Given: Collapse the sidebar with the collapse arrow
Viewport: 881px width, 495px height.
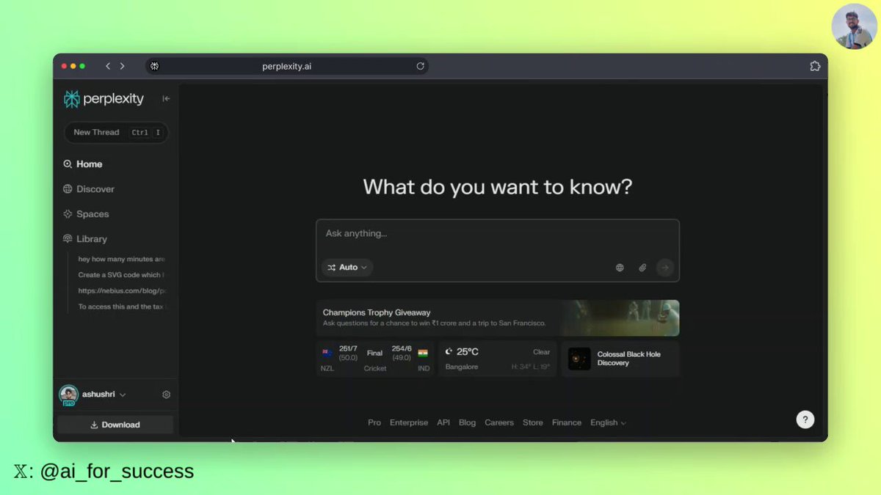Looking at the screenshot, I should point(167,98).
